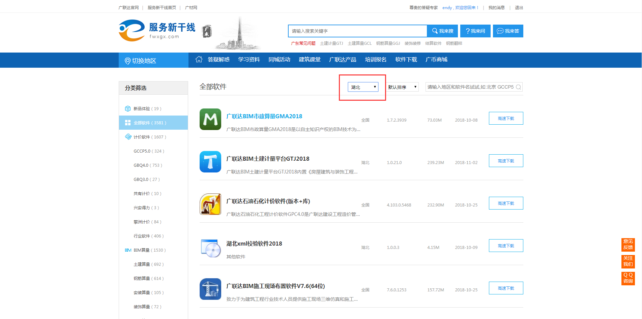
Task: Open QQ咨询 floating side button
Action: (x=628, y=278)
